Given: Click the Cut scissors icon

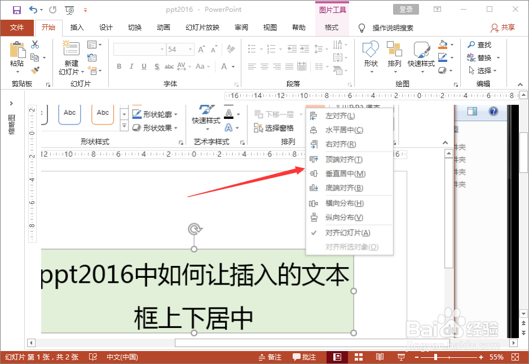Looking at the screenshot, I should coord(35,45).
